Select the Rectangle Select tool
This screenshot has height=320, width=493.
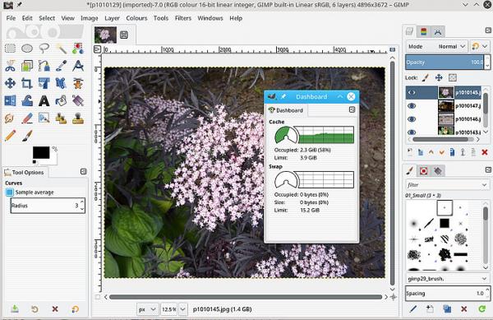point(11,49)
